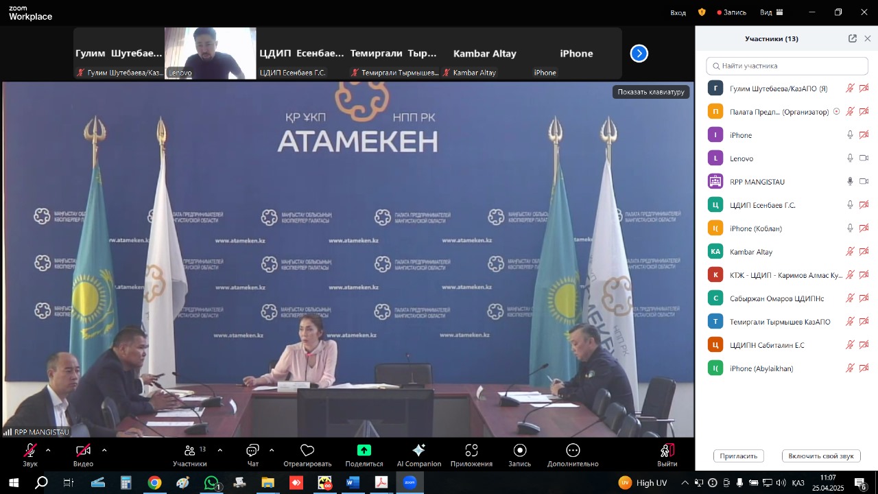Open the Запись recording control in the toolbar

point(520,456)
